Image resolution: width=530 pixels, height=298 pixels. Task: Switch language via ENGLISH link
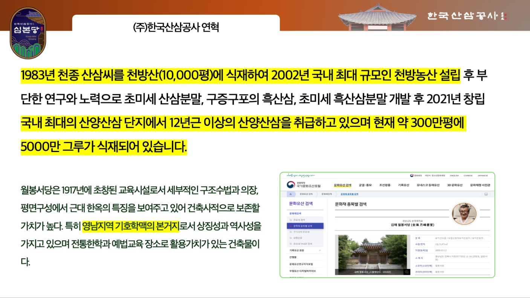pyautogui.click(x=454, y=175)
